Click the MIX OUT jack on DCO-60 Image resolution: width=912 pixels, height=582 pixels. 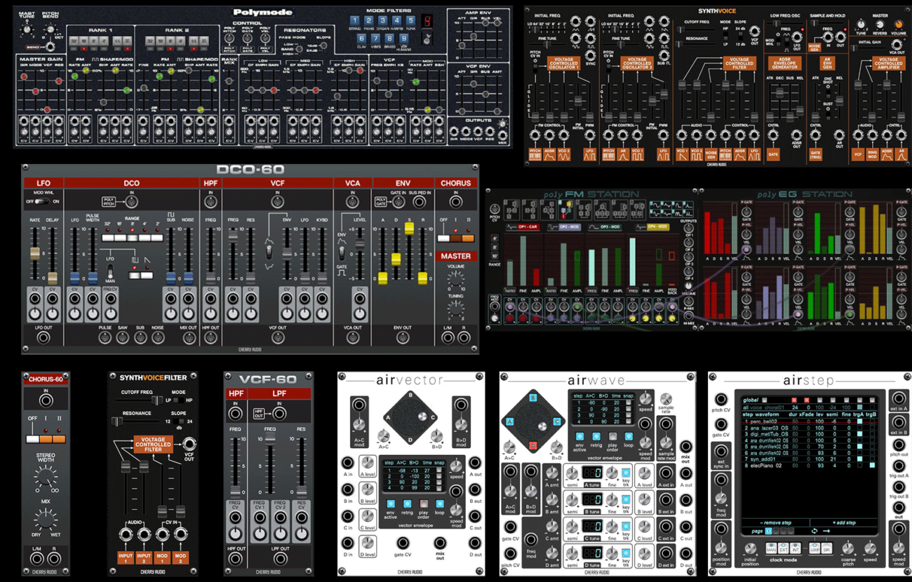click(189, 338)
